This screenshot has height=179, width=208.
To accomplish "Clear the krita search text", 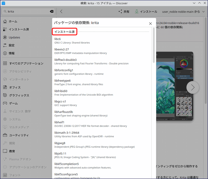I will coord(51,11).
